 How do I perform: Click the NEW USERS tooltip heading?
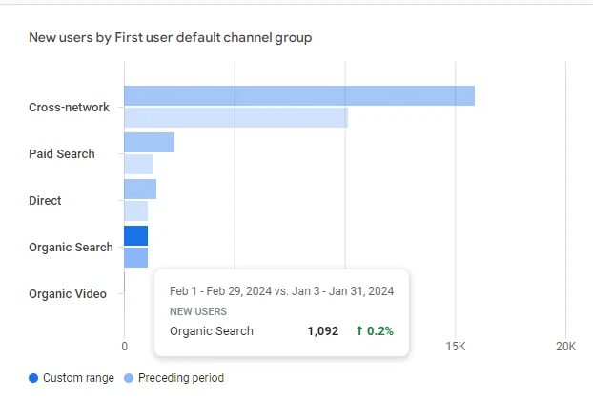click(198, 311)
